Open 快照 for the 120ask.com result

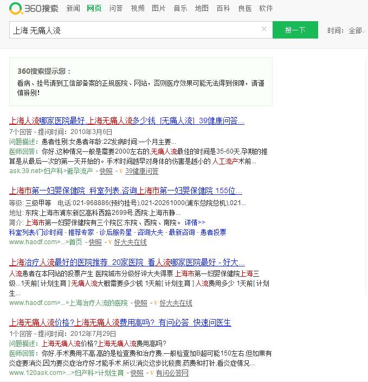tap(137, 373)
